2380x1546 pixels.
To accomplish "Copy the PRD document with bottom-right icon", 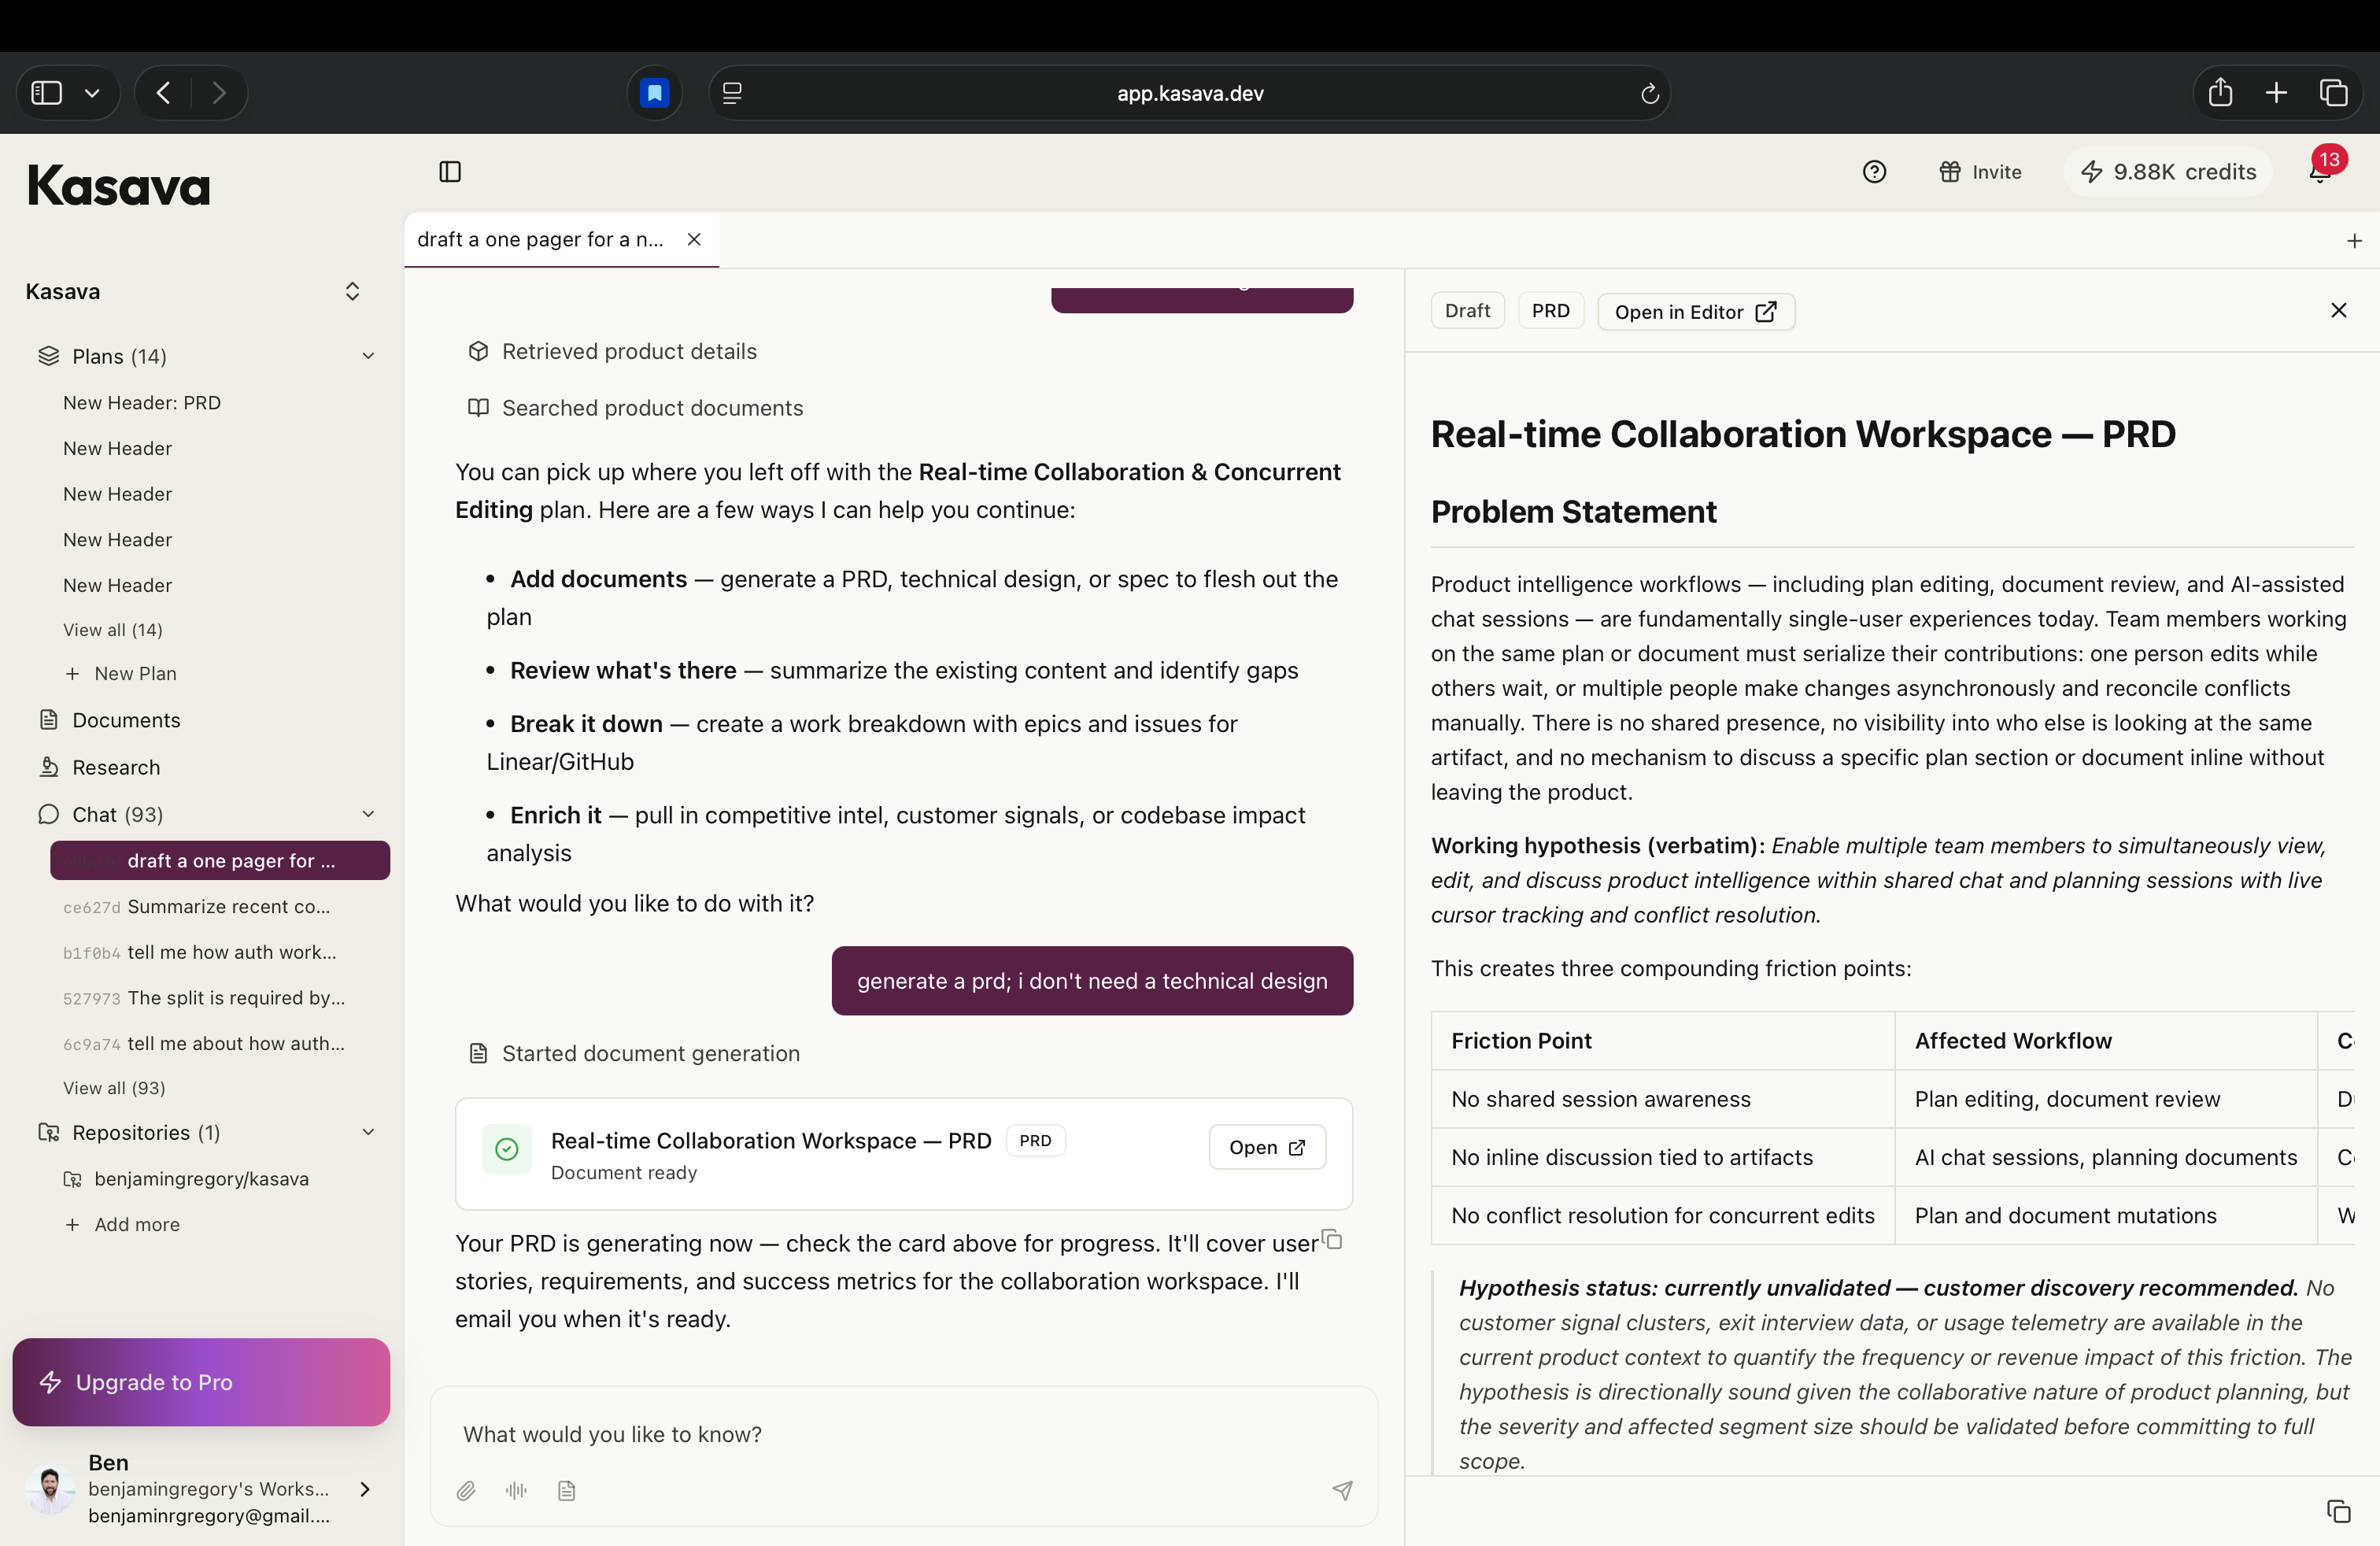I will point(2338,1511).
